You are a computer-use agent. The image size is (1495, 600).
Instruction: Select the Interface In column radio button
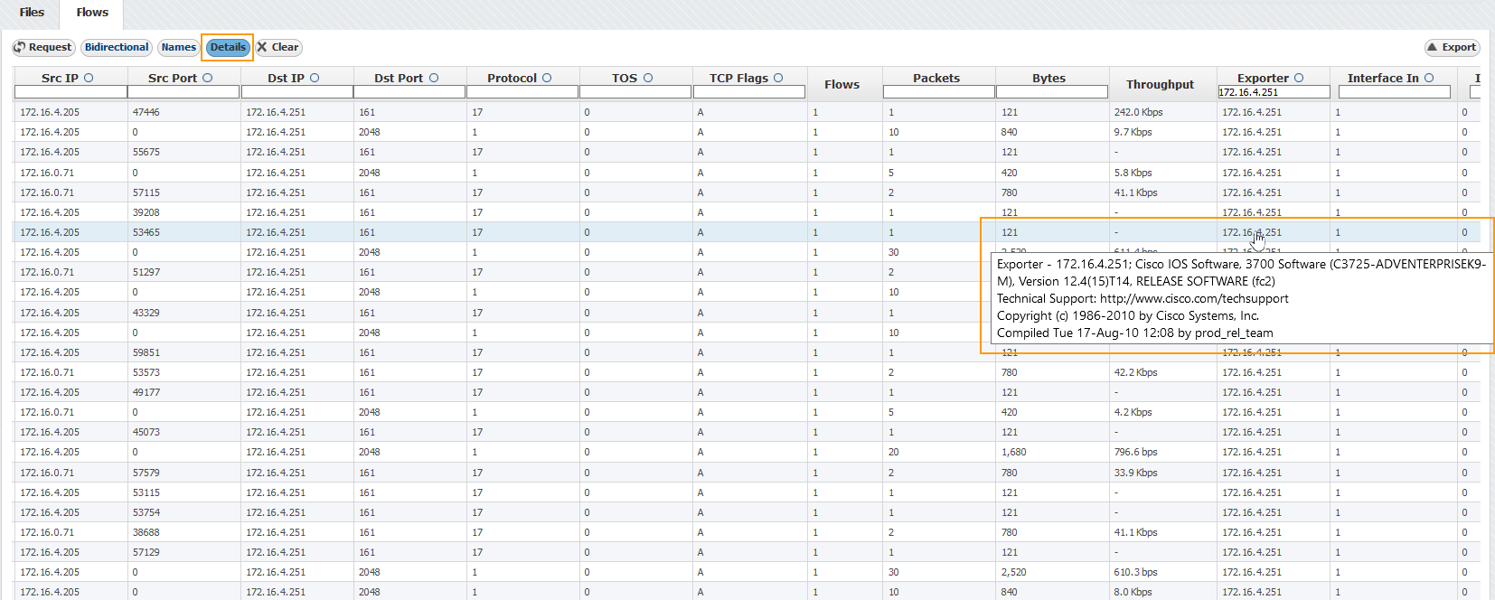point(1429,78)
